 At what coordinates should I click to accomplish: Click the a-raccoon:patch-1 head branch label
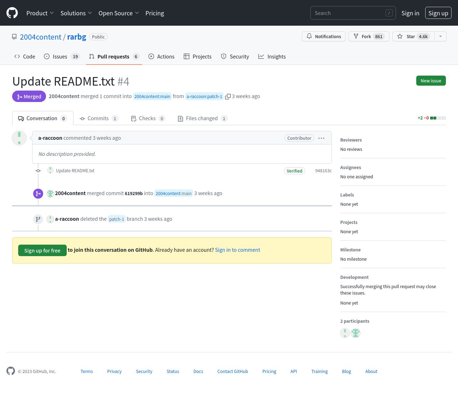[204, 96]
